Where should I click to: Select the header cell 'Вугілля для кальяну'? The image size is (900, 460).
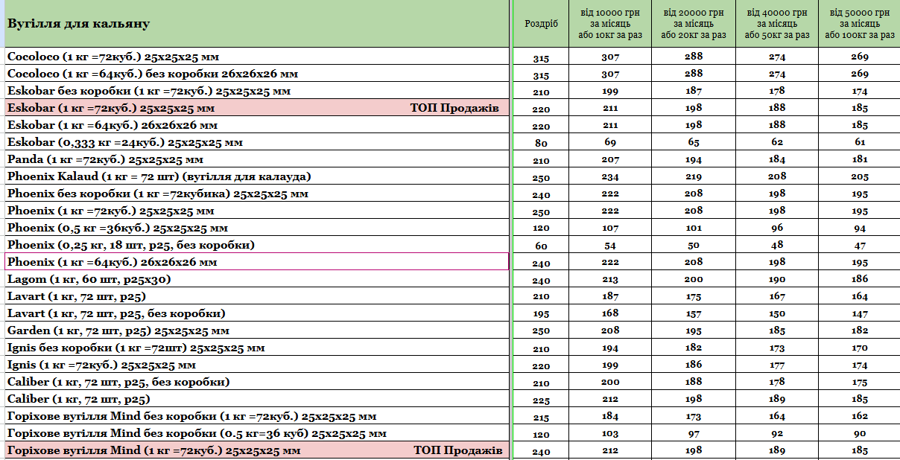256,23
